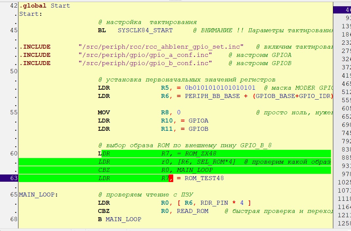Click the dotted splitter handle at the top
This screenshot has width=351, height=231.
point(175,1)
